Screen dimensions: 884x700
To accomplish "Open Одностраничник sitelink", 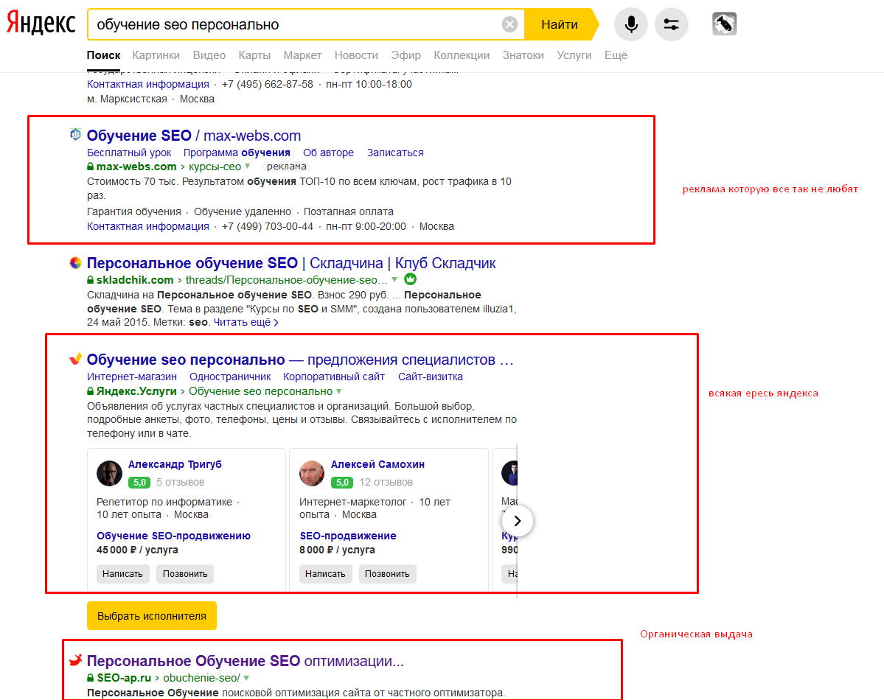I will tap(230, 377).
